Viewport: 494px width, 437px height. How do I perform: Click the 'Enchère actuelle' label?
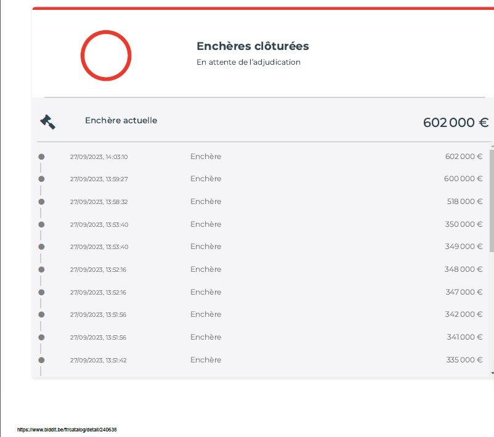tap(121, 121)
